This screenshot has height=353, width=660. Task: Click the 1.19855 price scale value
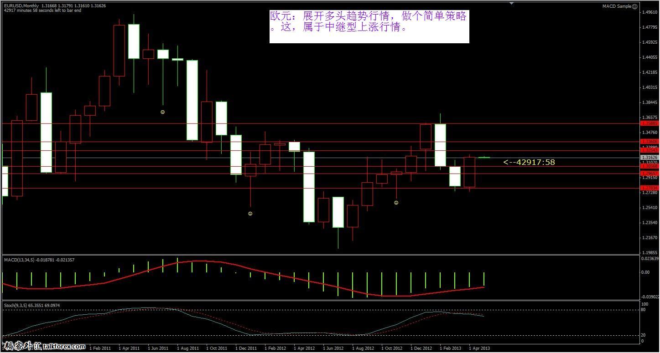[650, 252]
